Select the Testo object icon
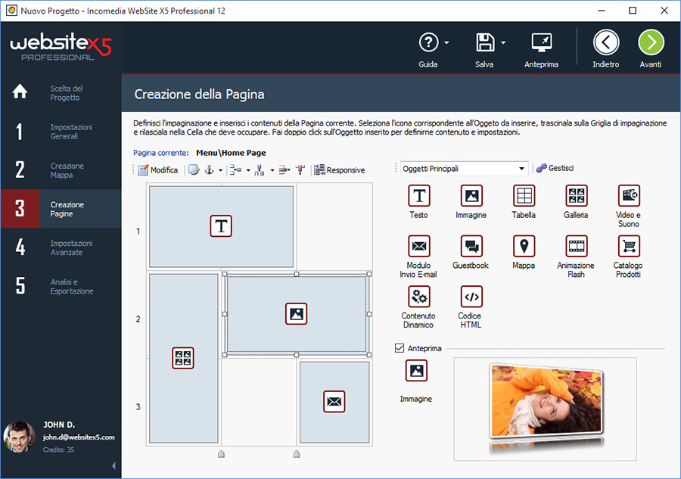681x479 pixels. [418, 196]
